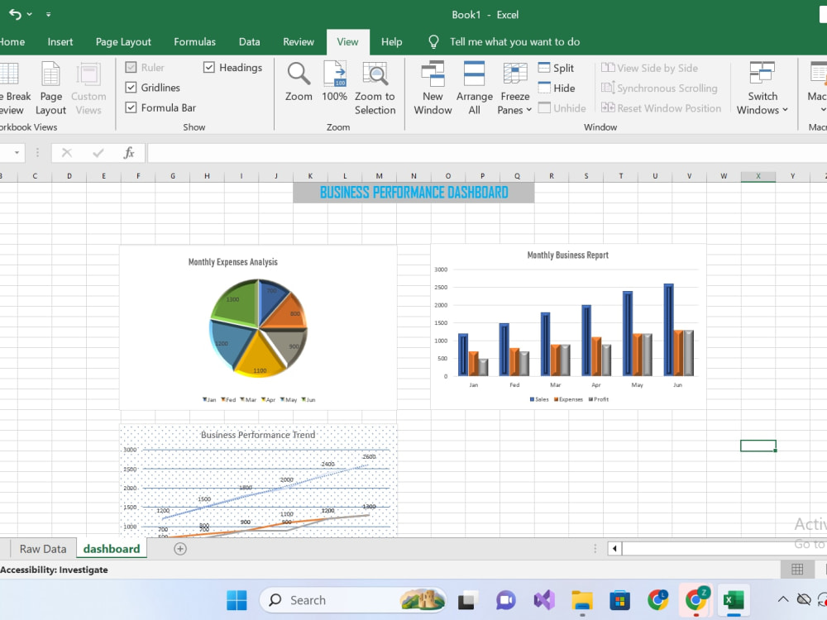
Task: Click the Insert Function fx button
Action: point(129,153)
